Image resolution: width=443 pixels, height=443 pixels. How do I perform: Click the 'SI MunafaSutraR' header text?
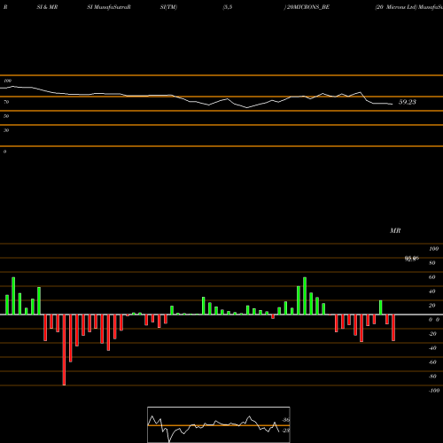click(109, 7)
